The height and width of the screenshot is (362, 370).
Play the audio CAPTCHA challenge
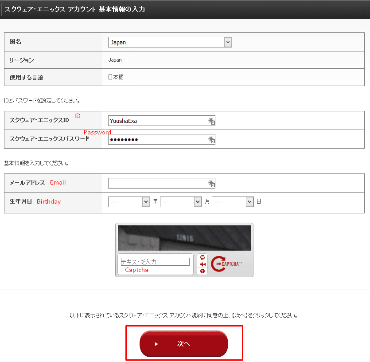click(203, 264)
